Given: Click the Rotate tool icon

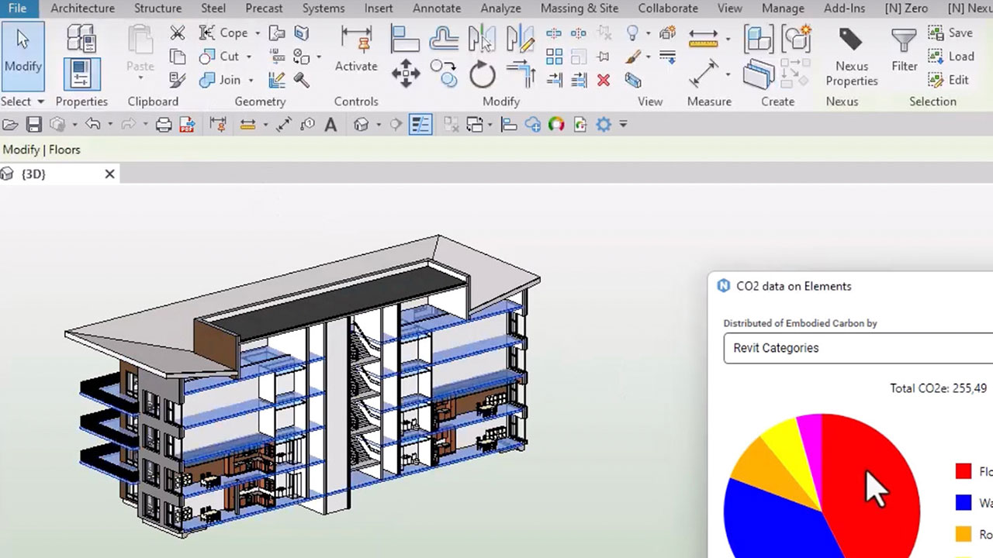Looking at the screenshot, I should point(482,75).
